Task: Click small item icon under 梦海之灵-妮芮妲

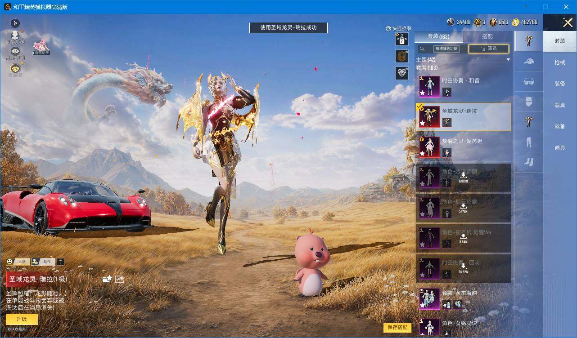Action: (447, 153)
